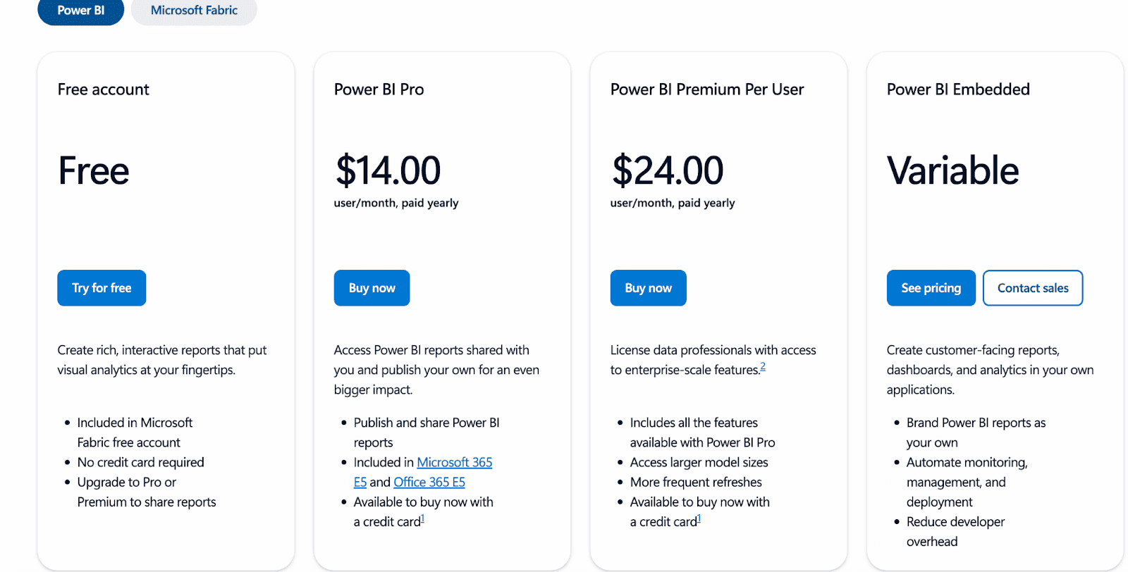Click Contact sales for Power BI Embedded
Viewport: 1128px width, 572px height.
pos(1031,287)
